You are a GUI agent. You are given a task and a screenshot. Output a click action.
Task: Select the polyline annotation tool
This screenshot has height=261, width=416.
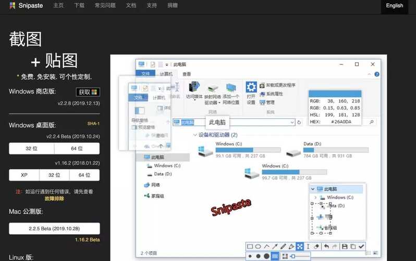point(266,247)
